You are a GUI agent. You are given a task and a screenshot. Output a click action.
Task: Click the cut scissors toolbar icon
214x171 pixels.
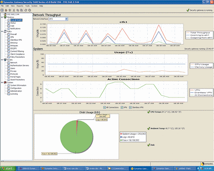14,10
